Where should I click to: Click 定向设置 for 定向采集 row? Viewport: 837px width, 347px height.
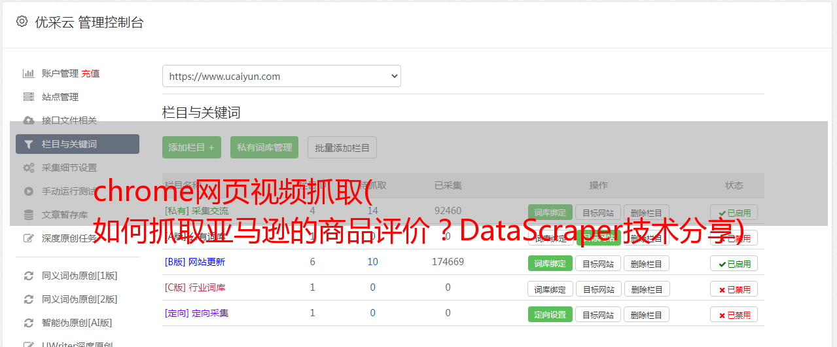tap(550, 314)
